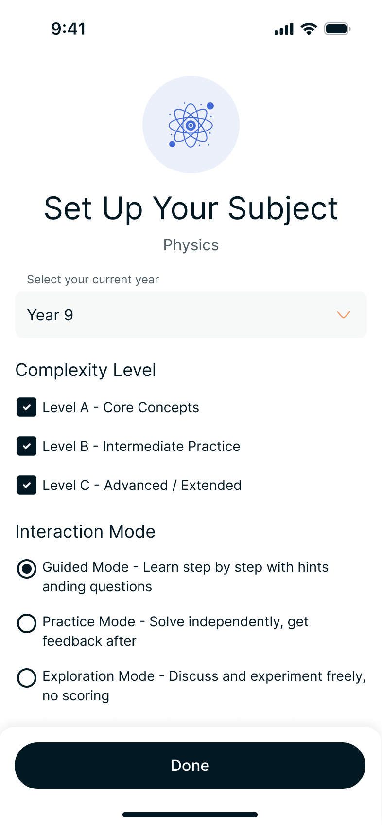Uncheck Level B - Intermediate Practice checkbox

pyautogui.click(x=27, y=446)
